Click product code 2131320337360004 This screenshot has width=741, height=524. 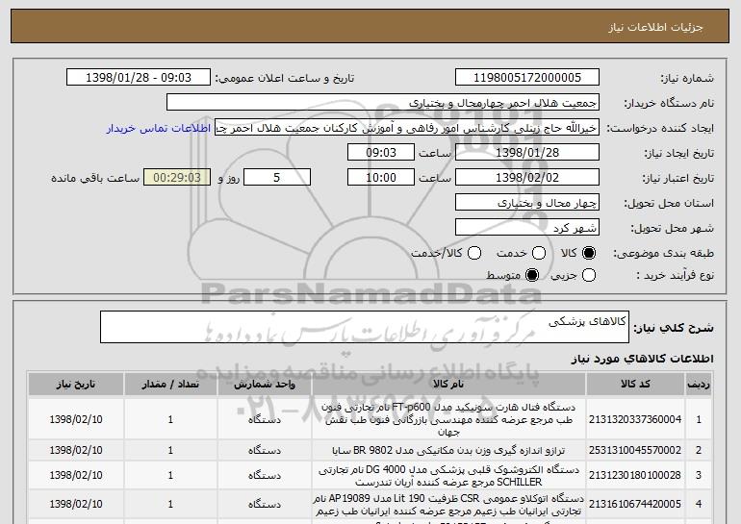tap(635, 419)
